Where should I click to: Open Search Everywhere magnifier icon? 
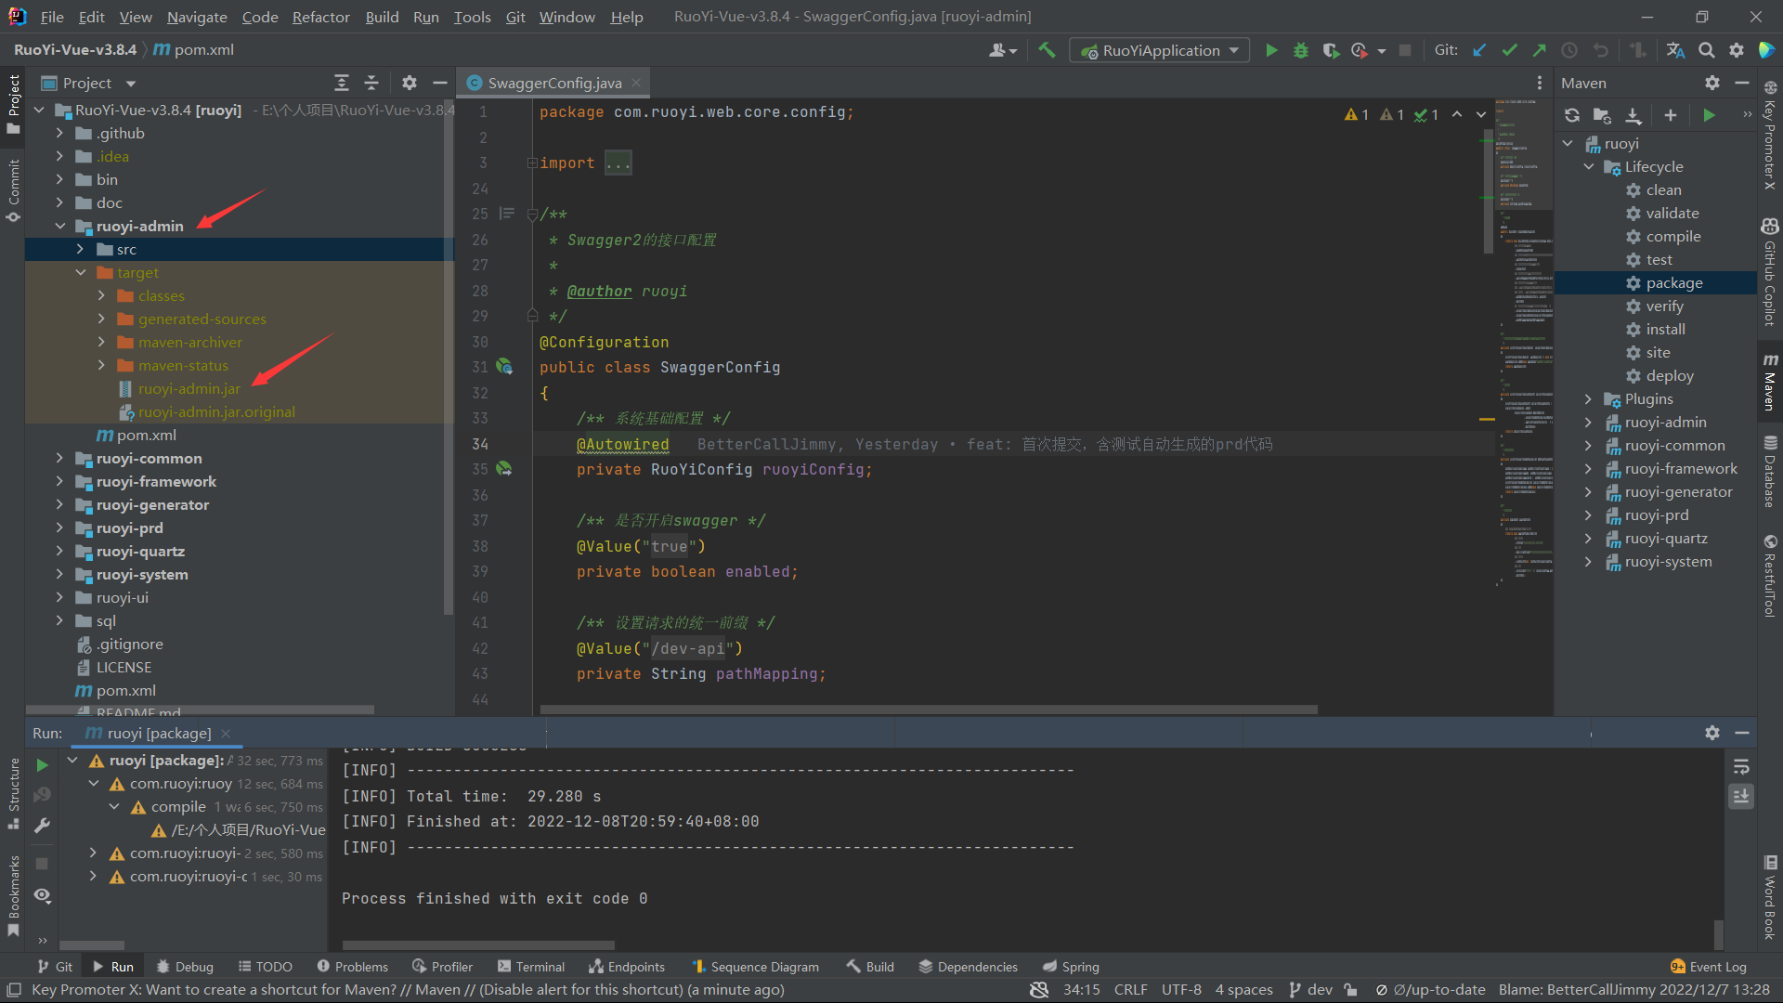click(x=1707, y=50)
